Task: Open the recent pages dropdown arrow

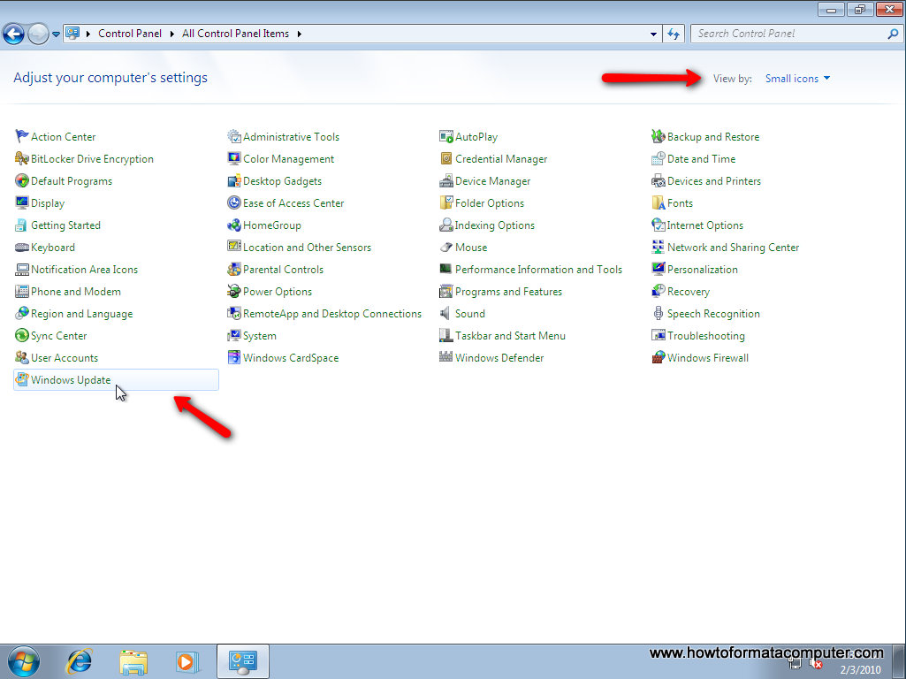Action: [x=56, y=34]
